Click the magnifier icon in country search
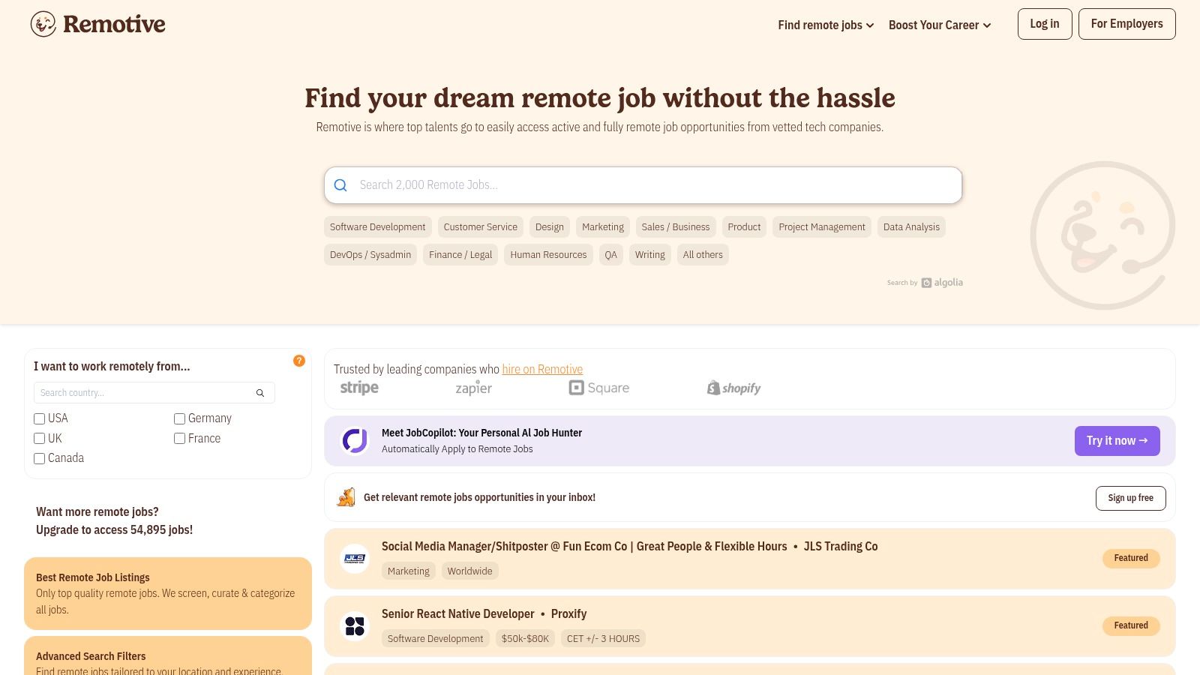The width and height of the screenshot is (1200, 675). point(260,393)
